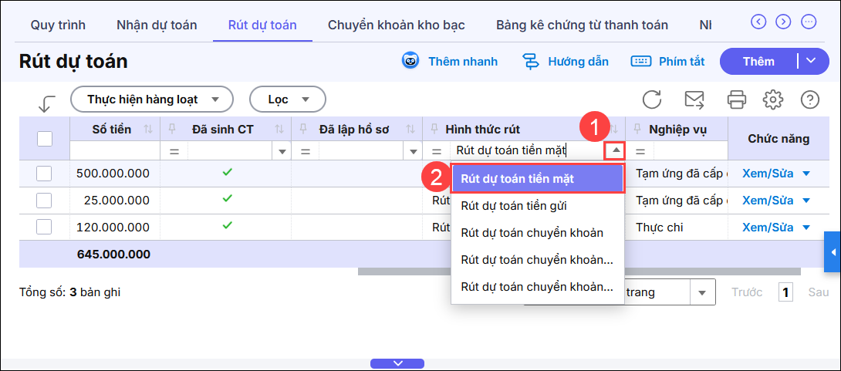Click the printer icon

tap(737, 99)
